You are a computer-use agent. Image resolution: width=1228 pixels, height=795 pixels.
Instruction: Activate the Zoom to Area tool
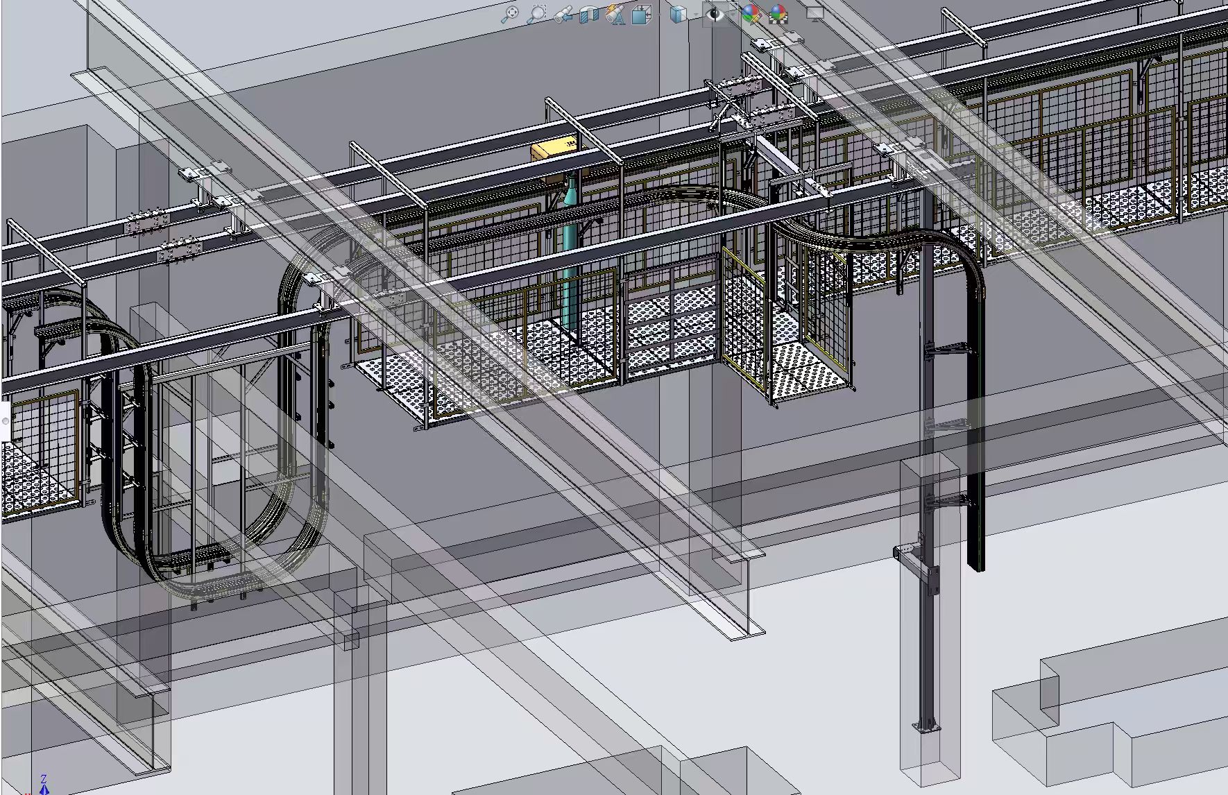pyautogui.click(x=537, y=14)
